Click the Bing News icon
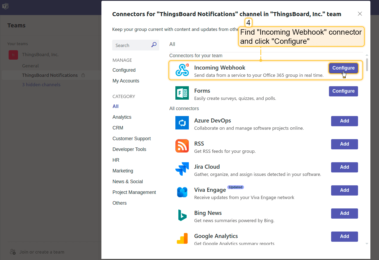This screenshot has height=260, width=379. pos(182,215)
